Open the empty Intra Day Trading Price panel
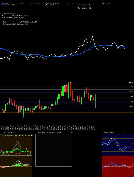Image resolution: width=134 pixels, height=177 pixels. click(x=54, y=150)
